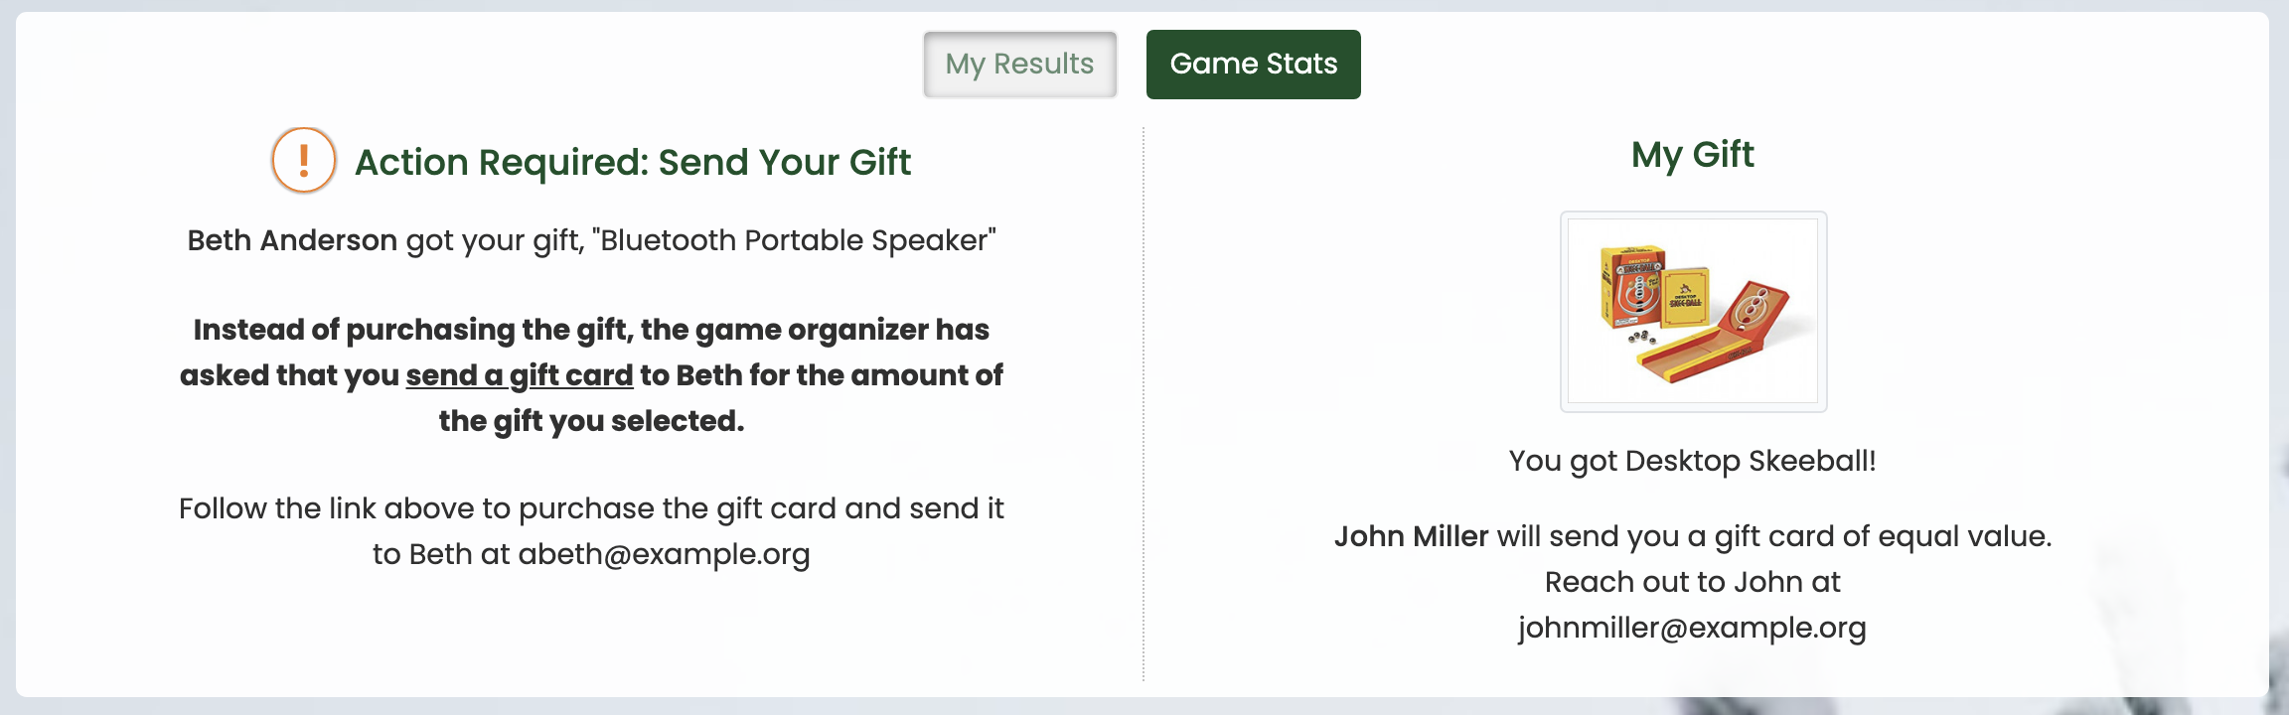Click the dotted vertical divider between panels
The image size is (2289, 715).
point(1144,404)
